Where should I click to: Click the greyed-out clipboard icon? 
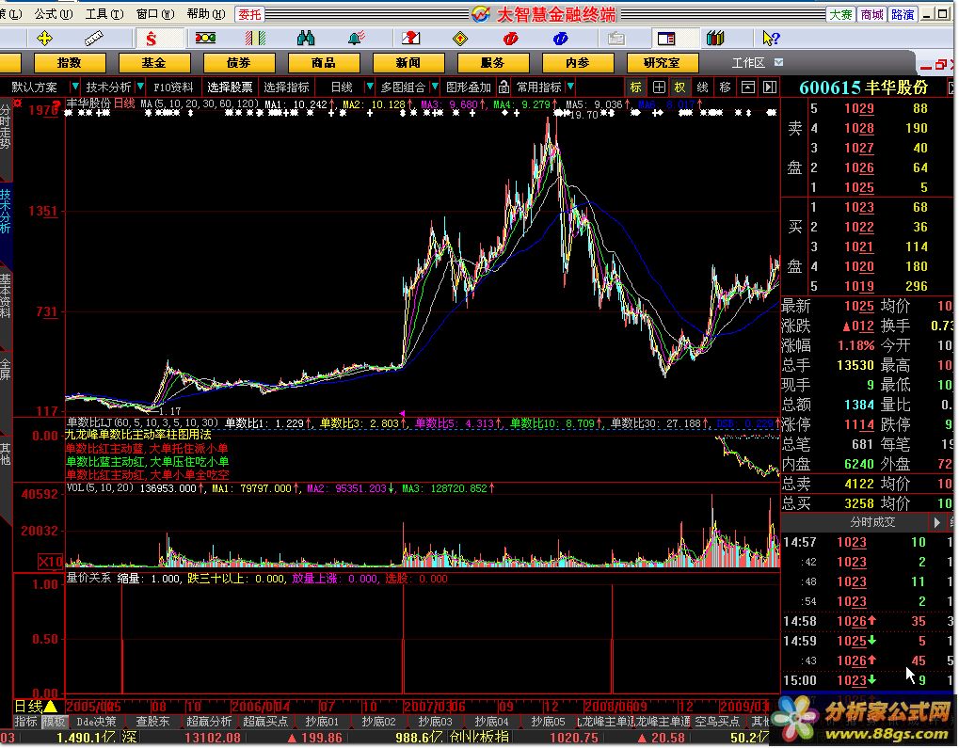[615, 39]
